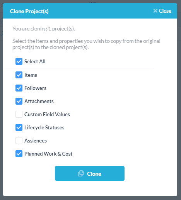The image size is (181, 200).
Task: Click the 'Clone Project(s)' dialog title
Action: tap(29, 11)
